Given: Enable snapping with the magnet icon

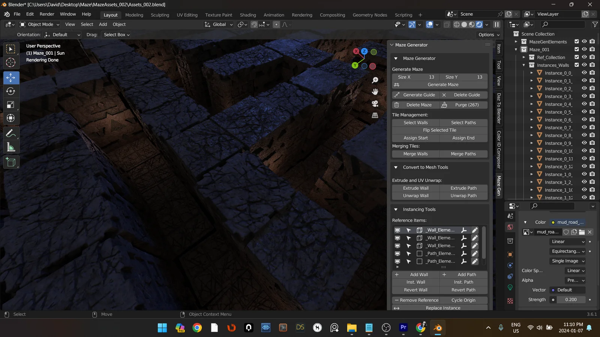Looking at the screenshot, I should point(254,24).
